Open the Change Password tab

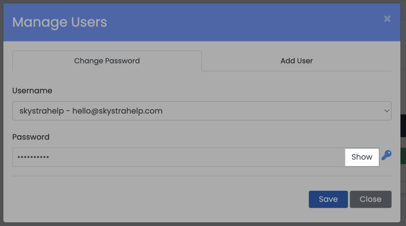pyautogui.click(x=107, y=61)
